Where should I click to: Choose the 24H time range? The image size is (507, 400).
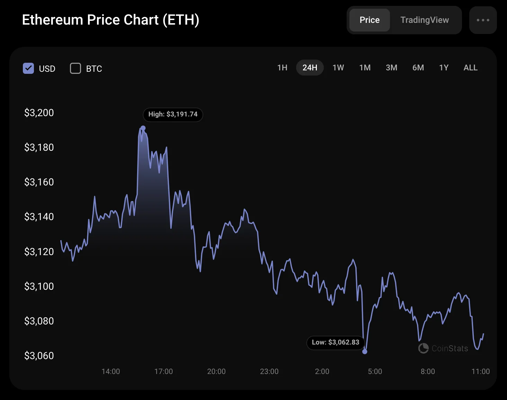[310, 68]
